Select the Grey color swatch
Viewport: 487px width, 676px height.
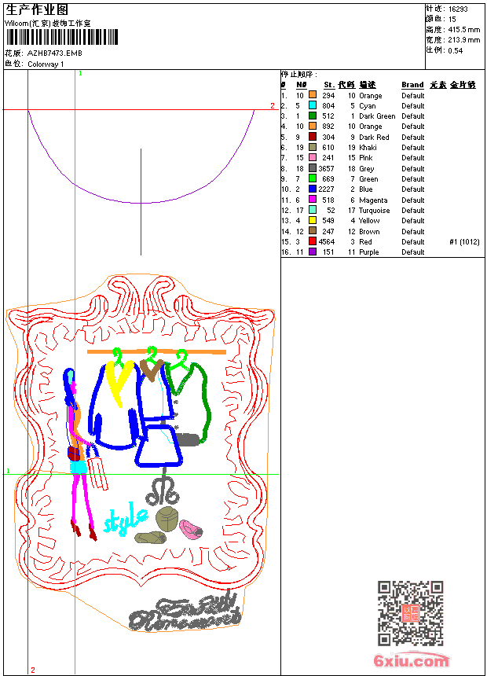[x=313, y=168]
